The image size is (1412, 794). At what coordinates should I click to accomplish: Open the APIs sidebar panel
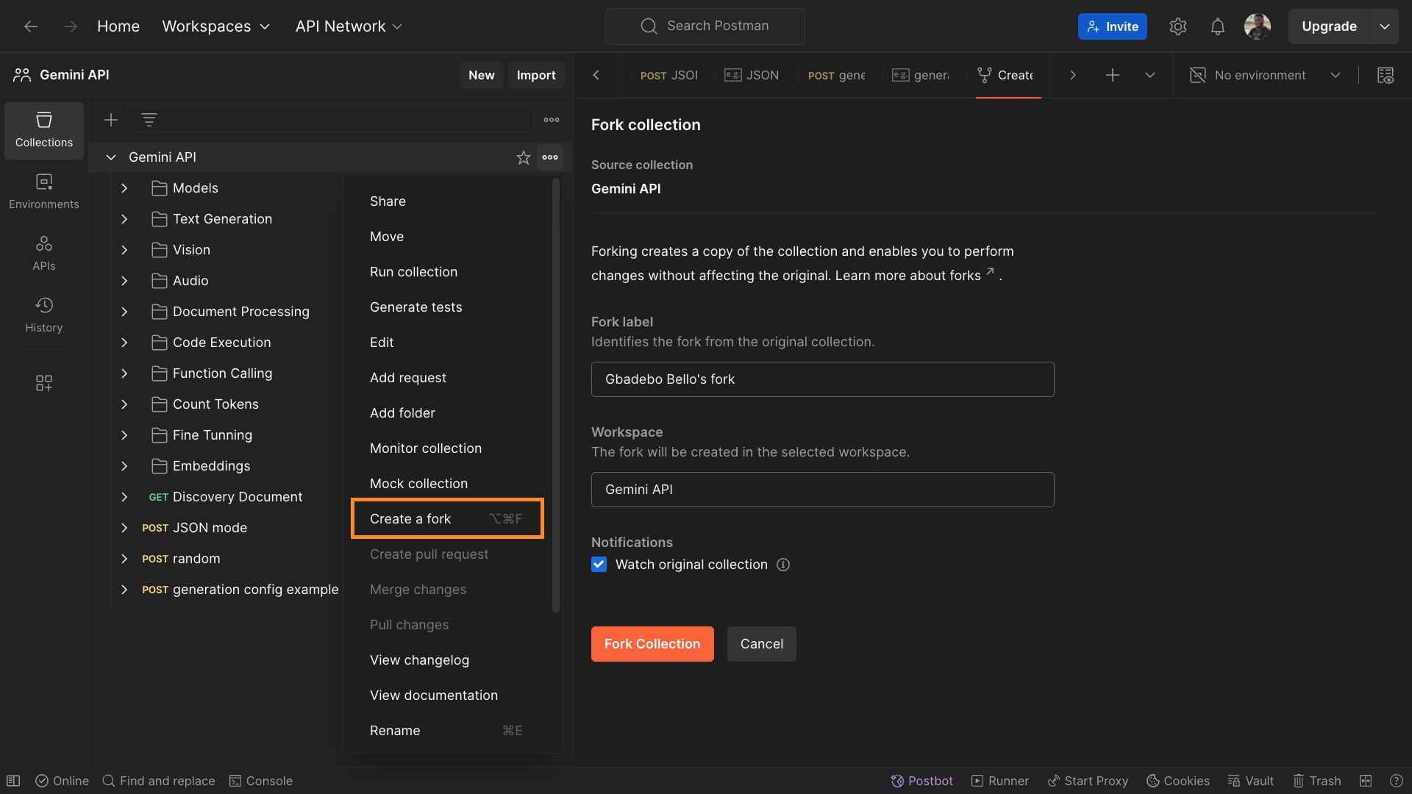pos(44,253)
